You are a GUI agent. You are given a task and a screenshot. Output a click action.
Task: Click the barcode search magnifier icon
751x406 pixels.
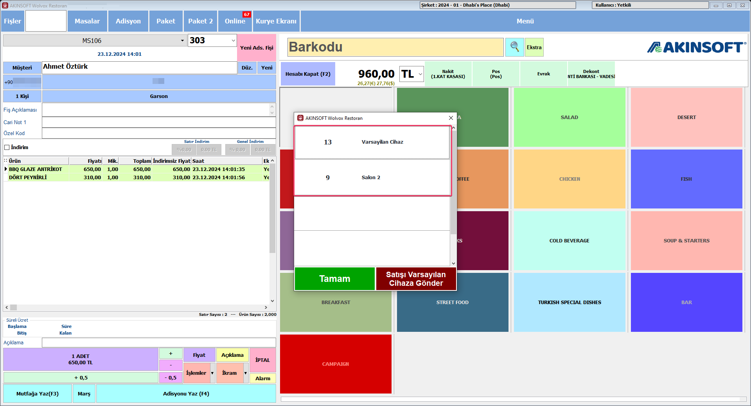[x=514, y=47]
